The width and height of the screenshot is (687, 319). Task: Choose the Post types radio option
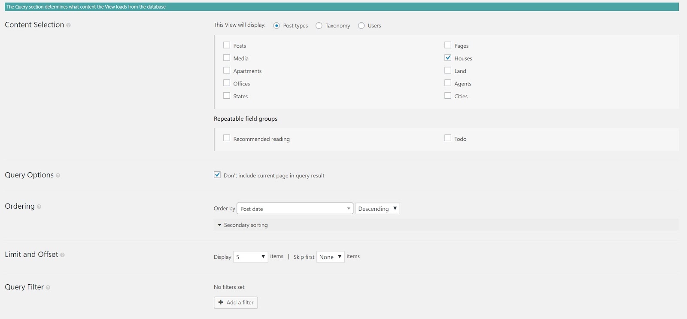pos(277,26)
